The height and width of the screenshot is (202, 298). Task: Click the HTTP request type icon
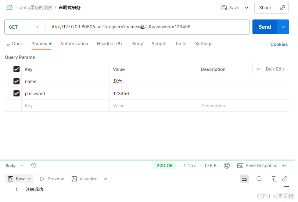[9, 8]
